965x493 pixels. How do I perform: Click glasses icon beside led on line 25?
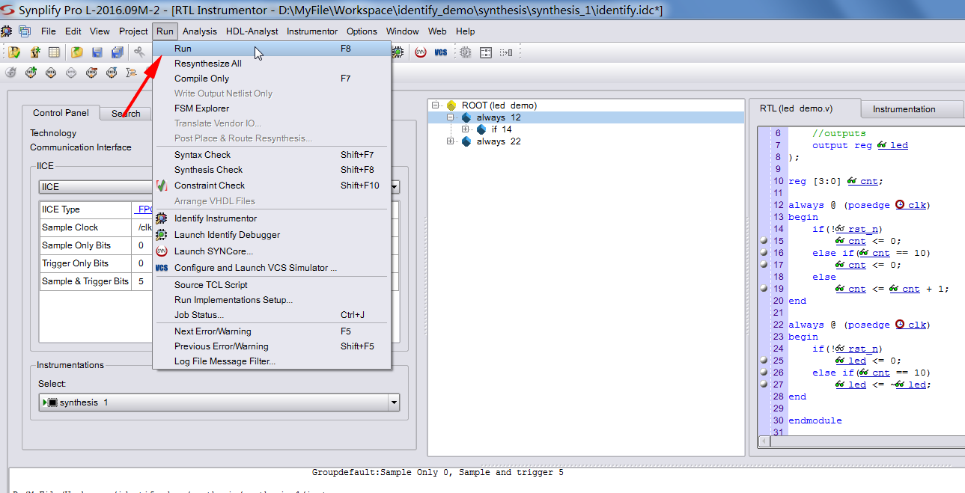841,361
